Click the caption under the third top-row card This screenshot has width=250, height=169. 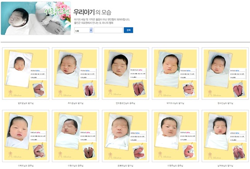click(125, 103)
